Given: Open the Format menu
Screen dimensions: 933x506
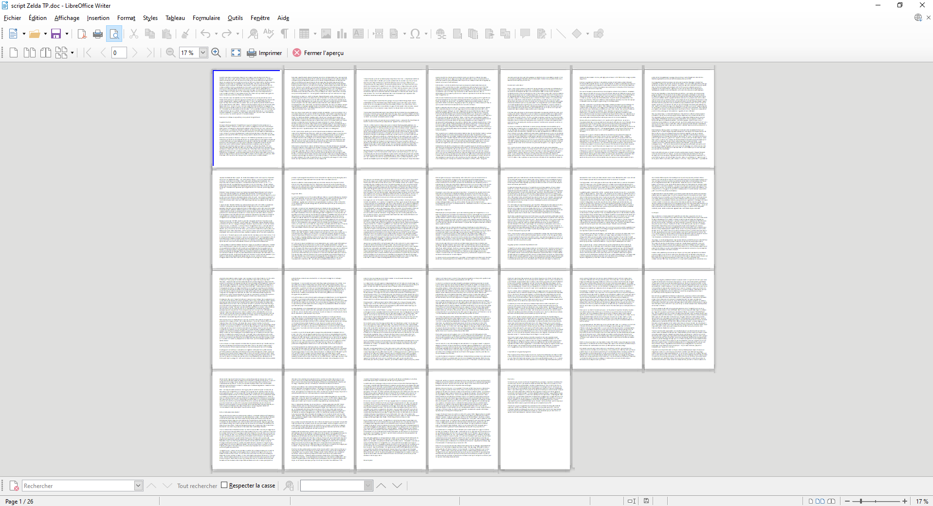Looking at the screenshot, I should point(126,18).
